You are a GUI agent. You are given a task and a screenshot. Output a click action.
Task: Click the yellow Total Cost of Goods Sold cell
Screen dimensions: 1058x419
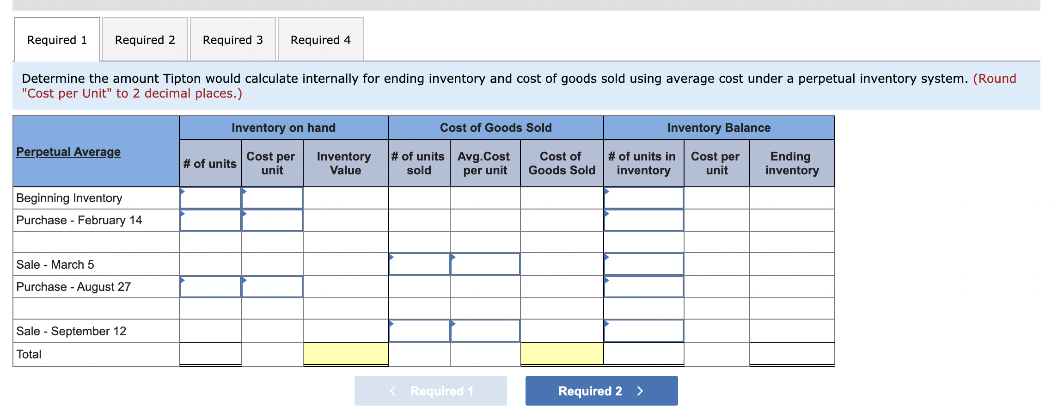(562, 353)
